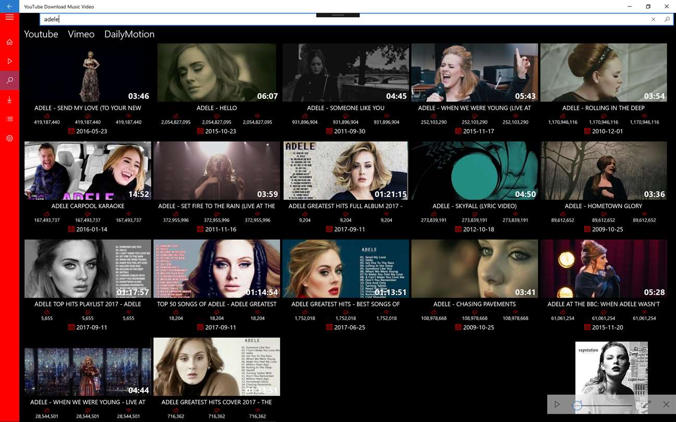676x422 pixels.
Task: Click dislike icon under Someone Like You
Action: coord(345,116)
